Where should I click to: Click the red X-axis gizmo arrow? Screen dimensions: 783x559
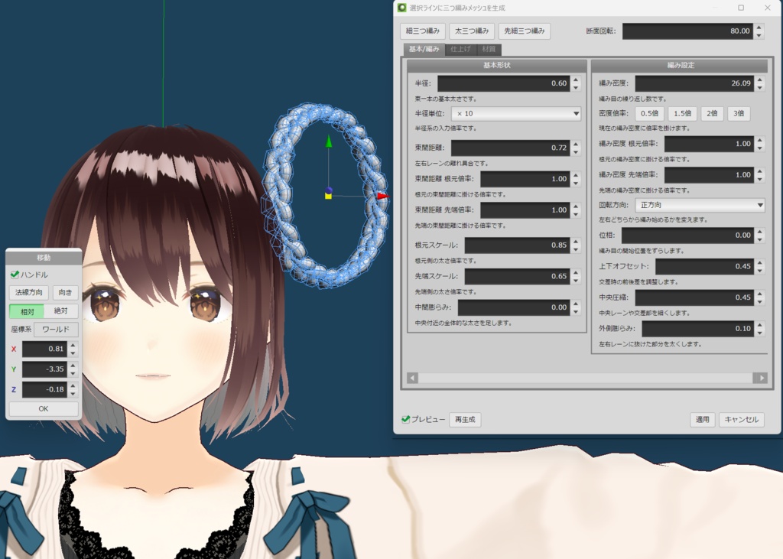[382, 197]
